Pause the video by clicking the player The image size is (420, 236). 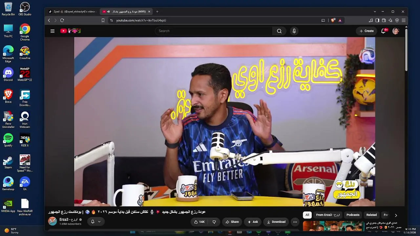pyautogui.click(x=224, y=122)
